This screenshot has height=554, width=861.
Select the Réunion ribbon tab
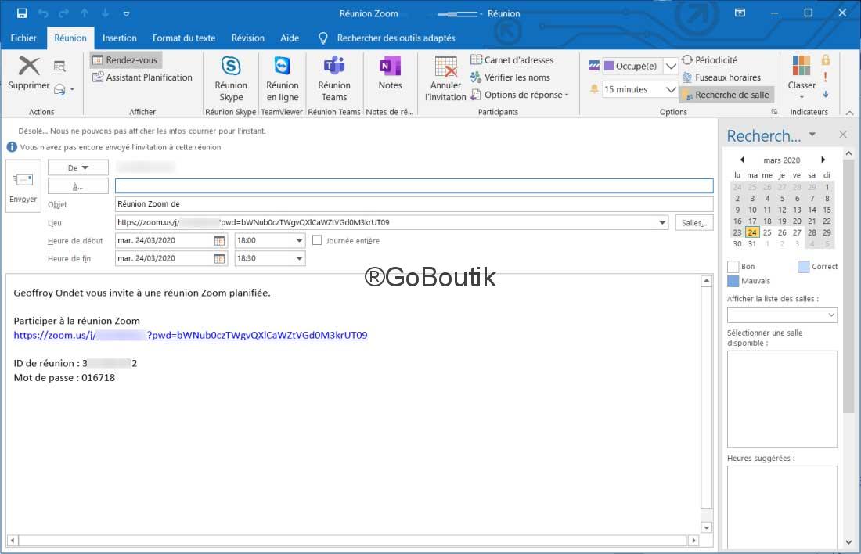coord(70,38)
